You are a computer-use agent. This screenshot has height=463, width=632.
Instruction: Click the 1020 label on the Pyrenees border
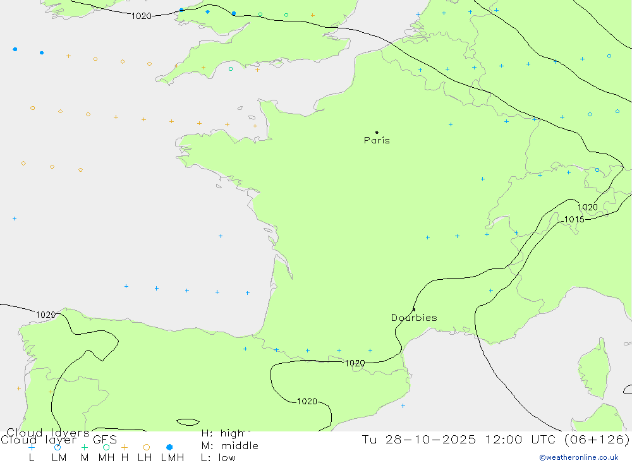pyautogui.click(x=355, y=363)
